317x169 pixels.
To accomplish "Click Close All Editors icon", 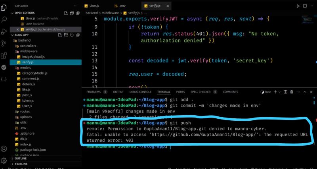I will (x=78, y=13).
